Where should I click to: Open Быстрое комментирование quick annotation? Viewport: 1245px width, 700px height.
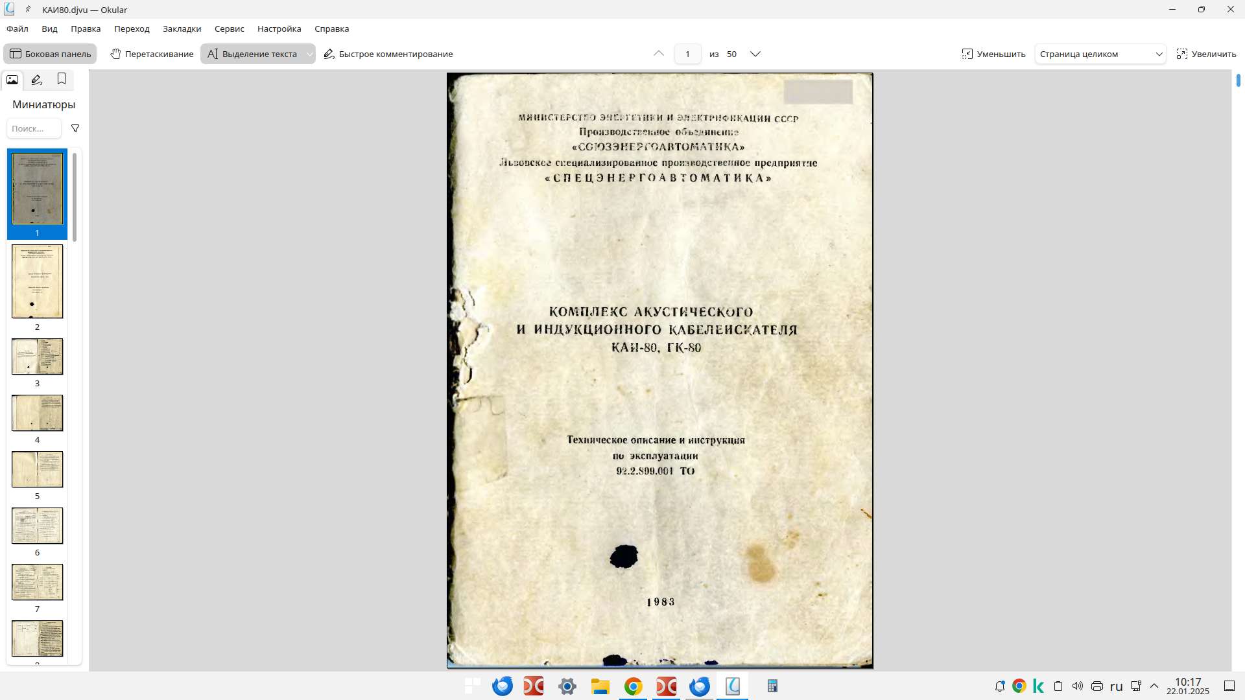[388, 54]
